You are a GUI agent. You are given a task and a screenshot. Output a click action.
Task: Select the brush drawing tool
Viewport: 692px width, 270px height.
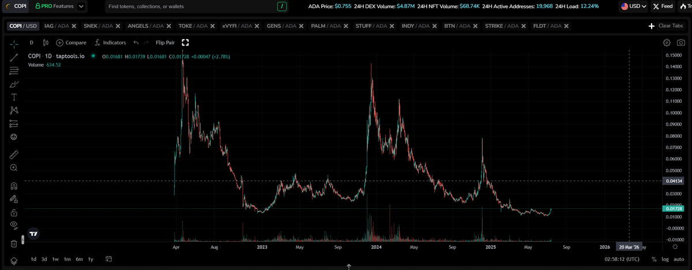pyautogui.click(x=14, y=84)
